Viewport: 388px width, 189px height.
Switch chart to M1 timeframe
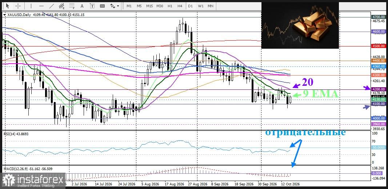(129, 6)
